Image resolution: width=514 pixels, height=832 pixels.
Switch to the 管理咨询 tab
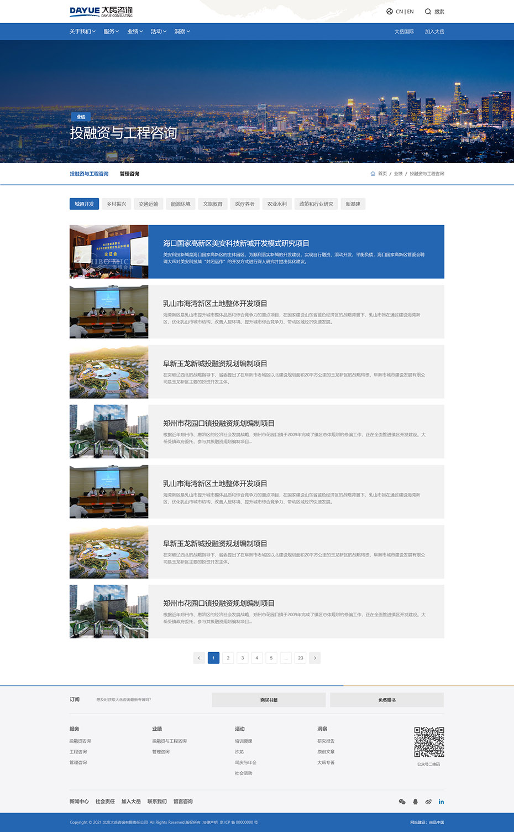129,174
